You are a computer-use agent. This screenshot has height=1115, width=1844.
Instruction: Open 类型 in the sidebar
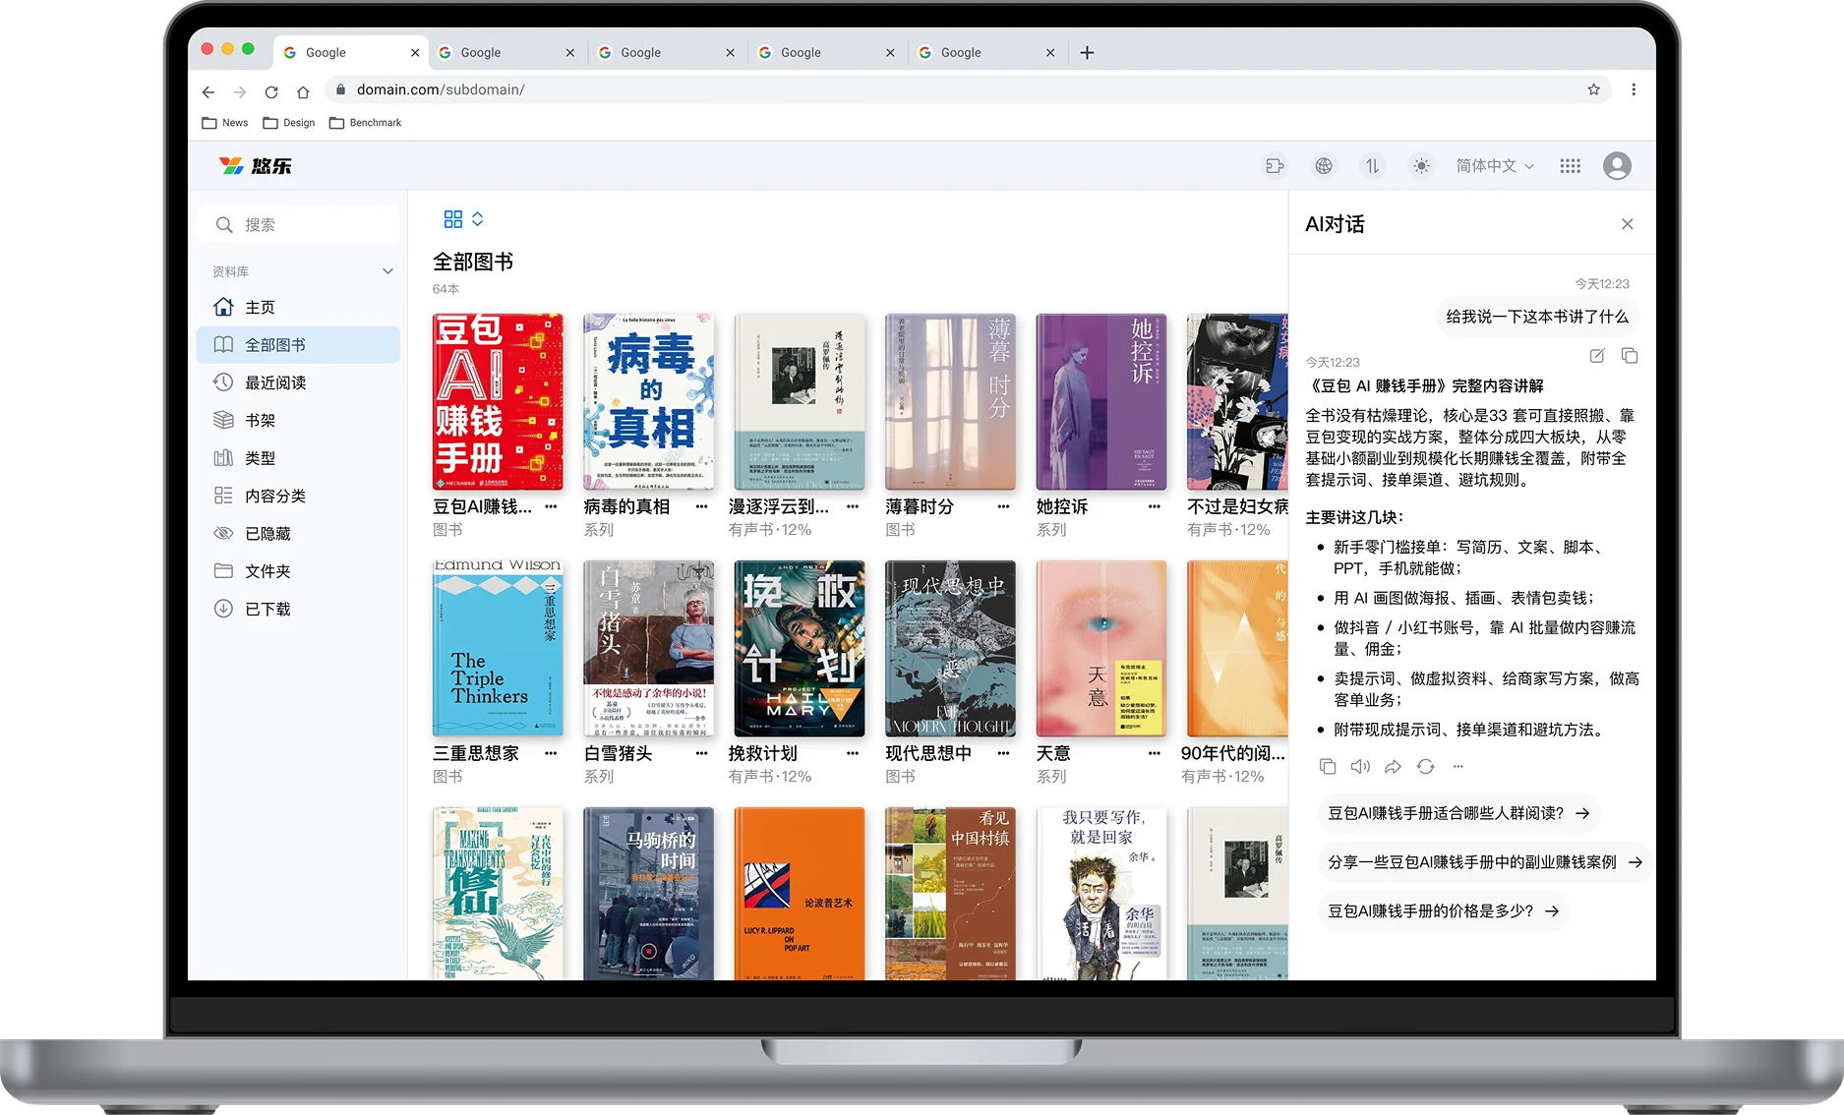pyautogui.click(x=299, y=458)
